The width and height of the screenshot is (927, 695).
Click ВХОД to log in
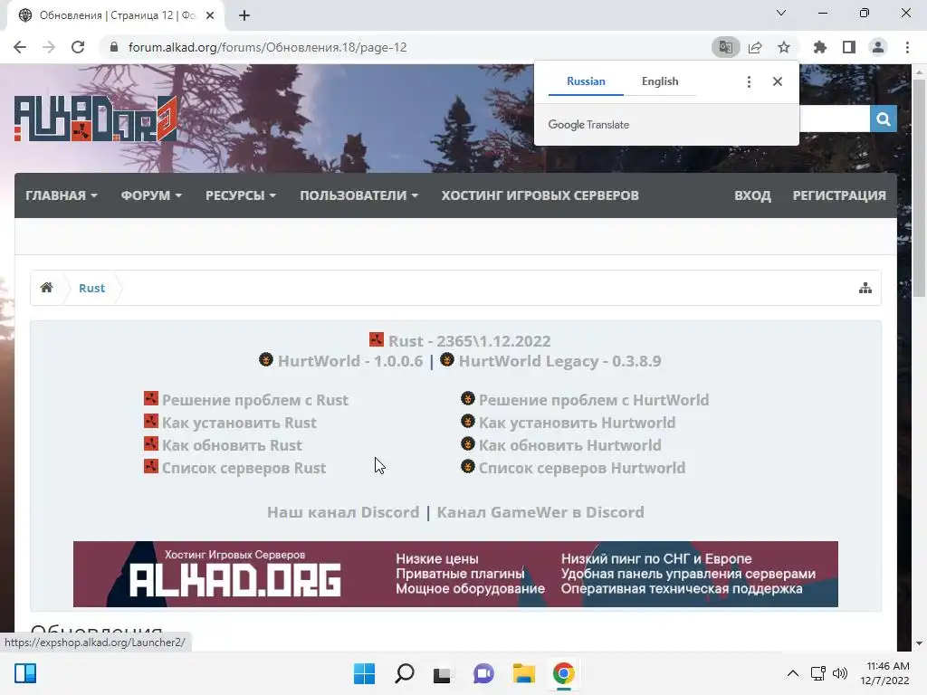752,195
